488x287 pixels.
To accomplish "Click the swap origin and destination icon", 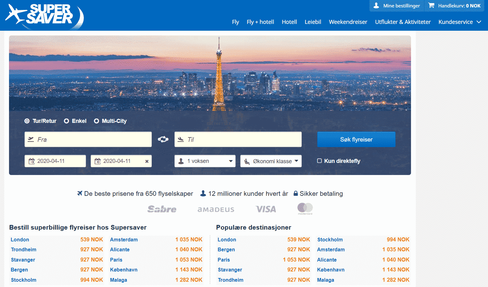I will (163, 139).
